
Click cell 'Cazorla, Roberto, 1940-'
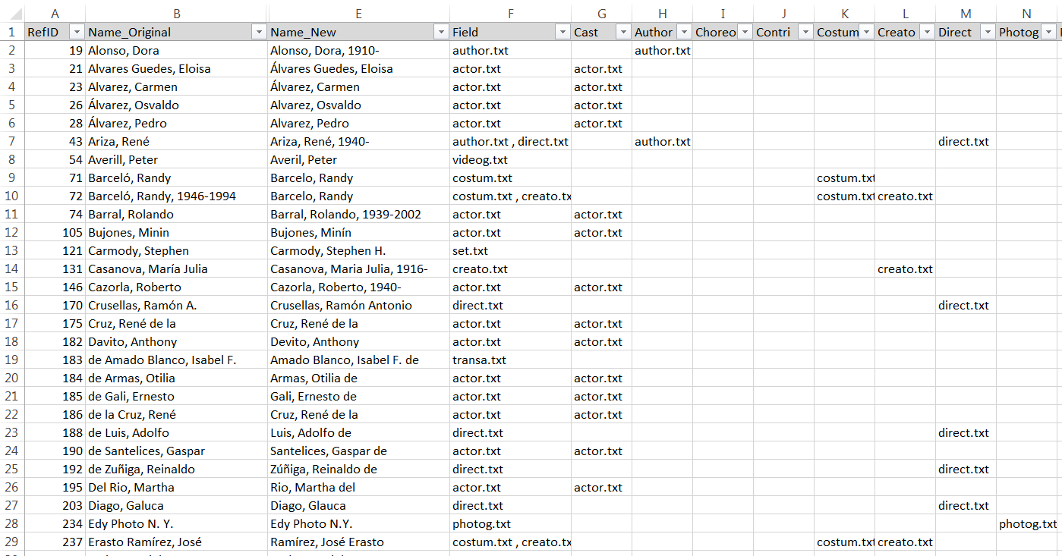358,287
